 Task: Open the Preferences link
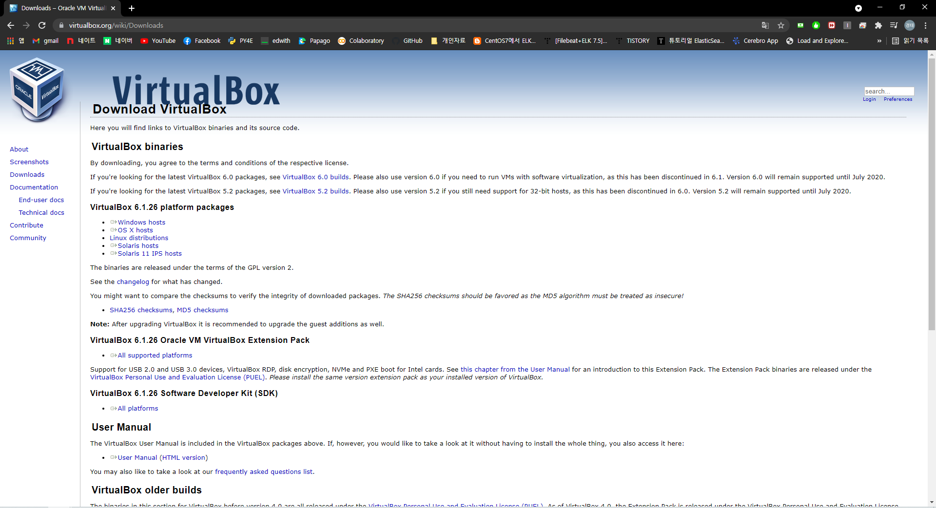coord(898,99)
